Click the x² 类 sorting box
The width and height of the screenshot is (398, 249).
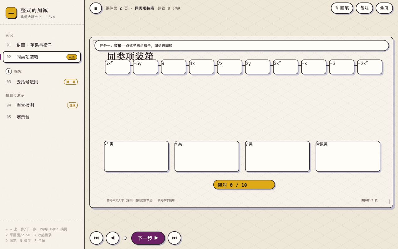coord(136,156)
